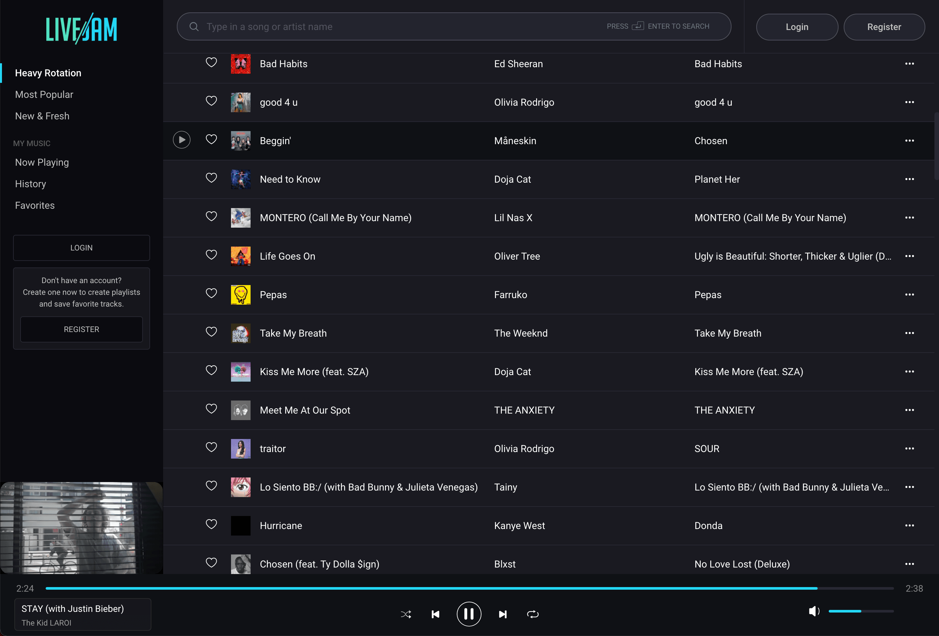Click the sidebar LOGIN button

click(81, 248)
